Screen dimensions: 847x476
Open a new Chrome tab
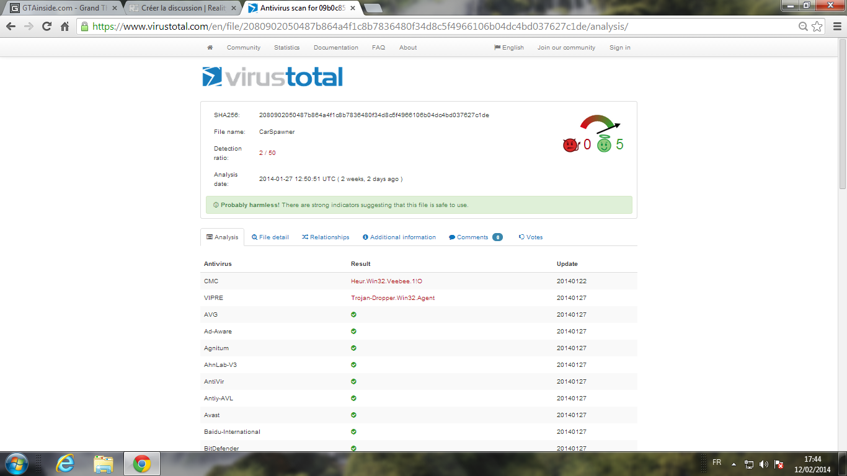click(373, 8)
